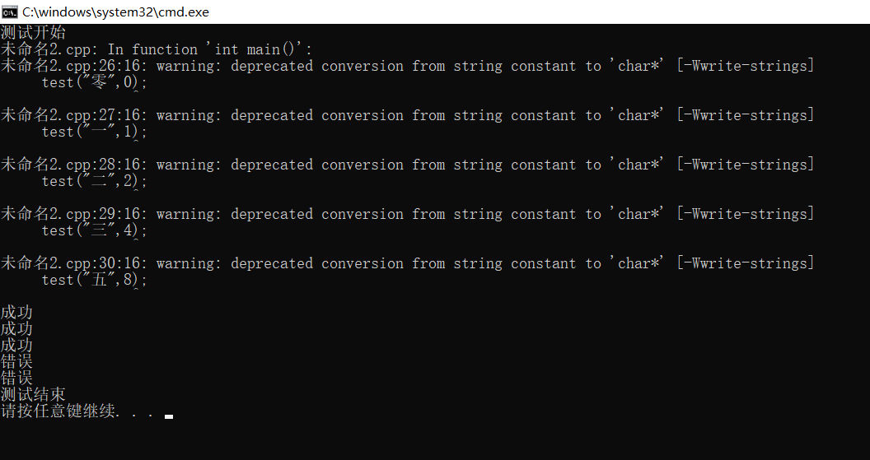Screen dimensions: 870x460
Task: Click the last 成功 output line
Action: 16,346
